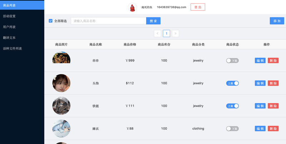286x144 pixels.
Task: Click the price $112
Action: coord(130,83)
